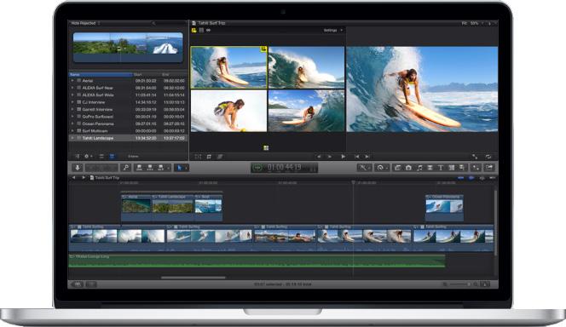Toggle full screen viewer arrows
The height and width of the screenshot is (327, 566).
tap(475, 157)
